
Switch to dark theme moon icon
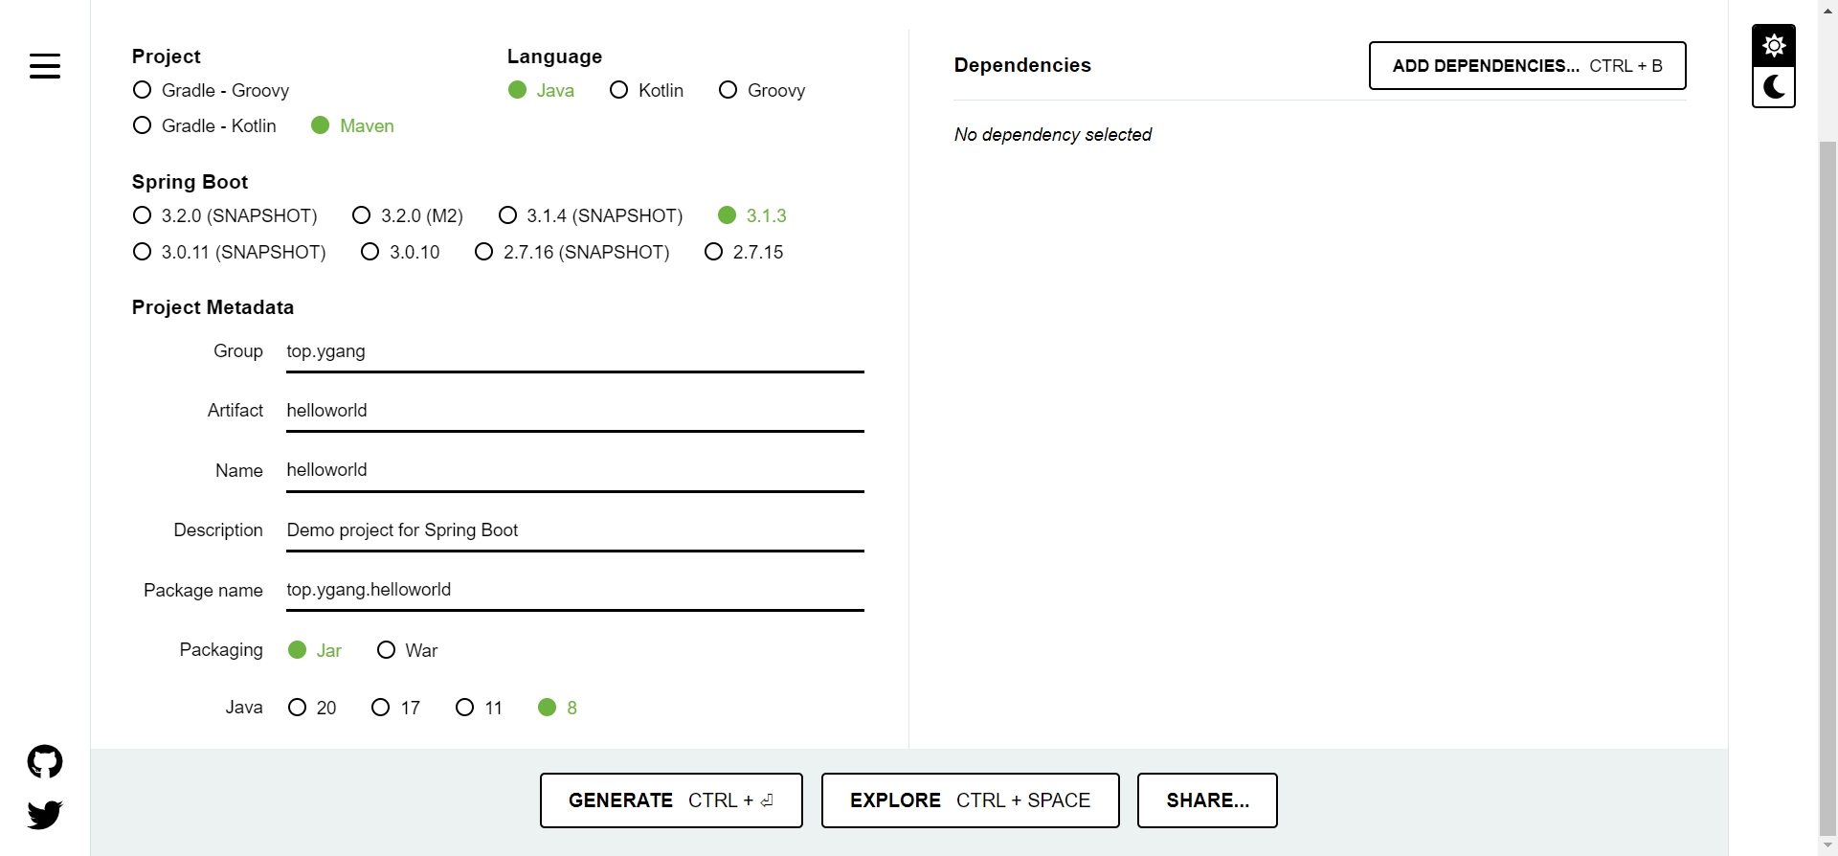[1773, 87]
